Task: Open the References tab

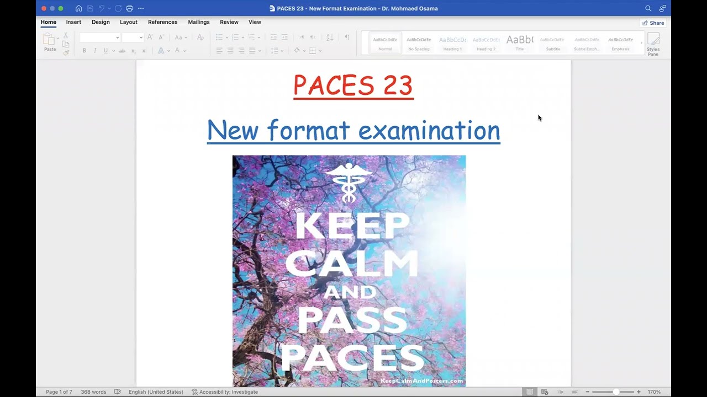Action: pos(162,22)
